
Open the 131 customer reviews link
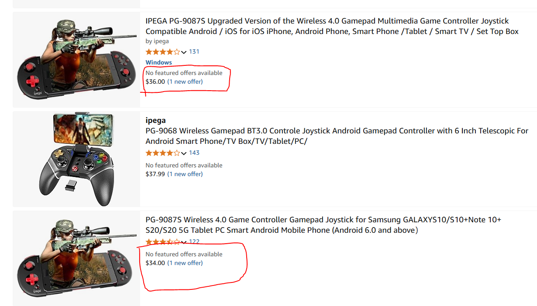[194, 51]
